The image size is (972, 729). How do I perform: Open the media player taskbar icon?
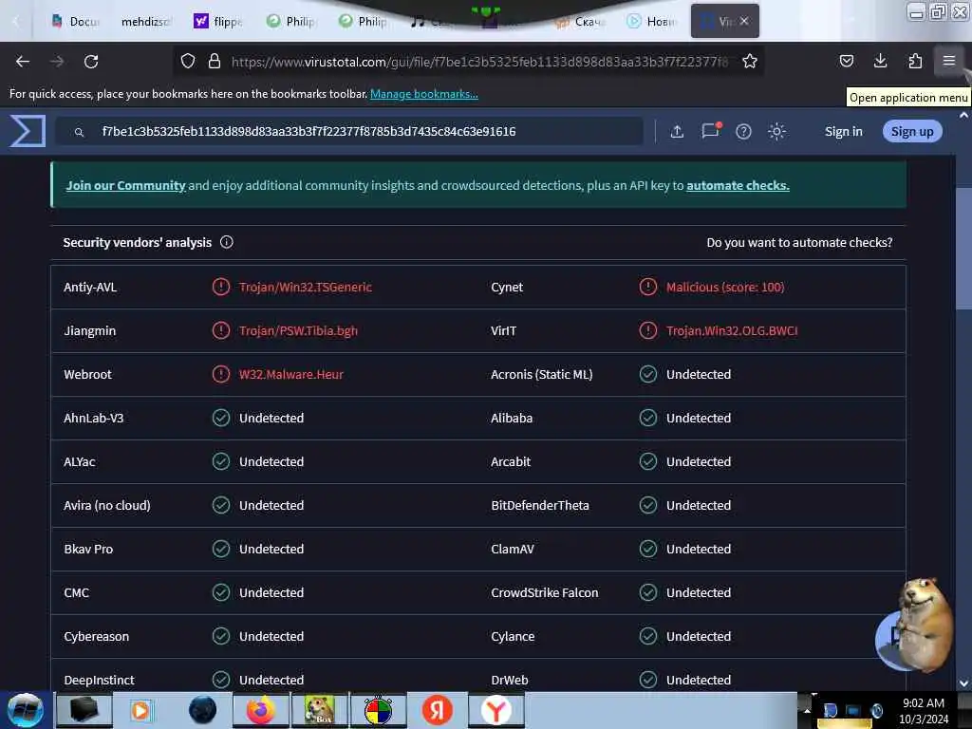point(140,710)
